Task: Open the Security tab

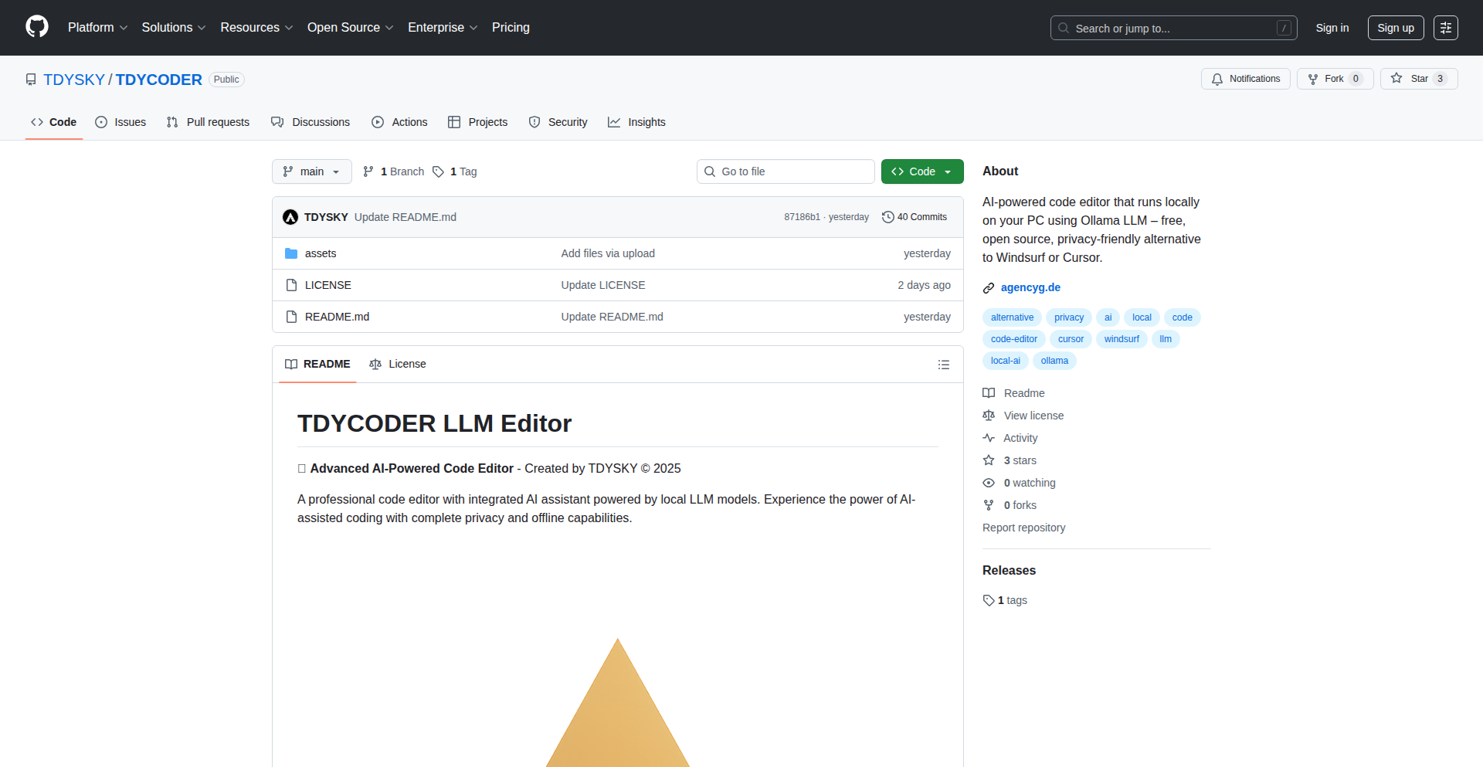Action: coord(558,122)
